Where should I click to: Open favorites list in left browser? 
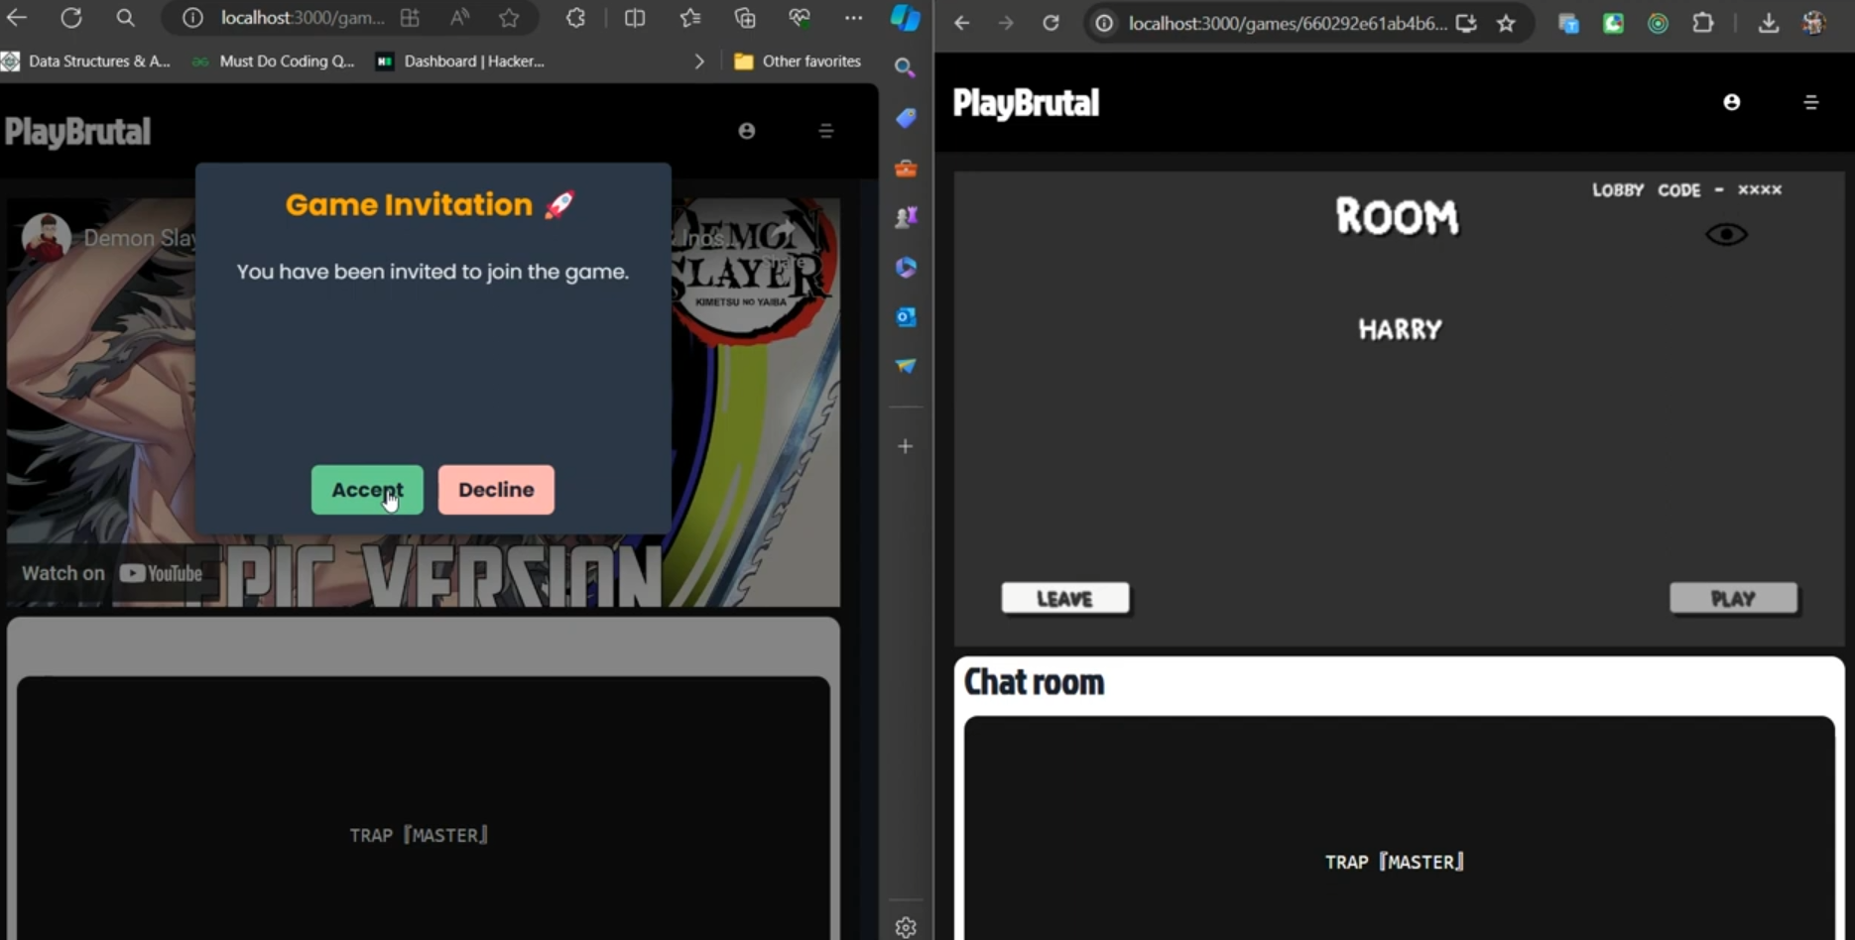(690, 18)
